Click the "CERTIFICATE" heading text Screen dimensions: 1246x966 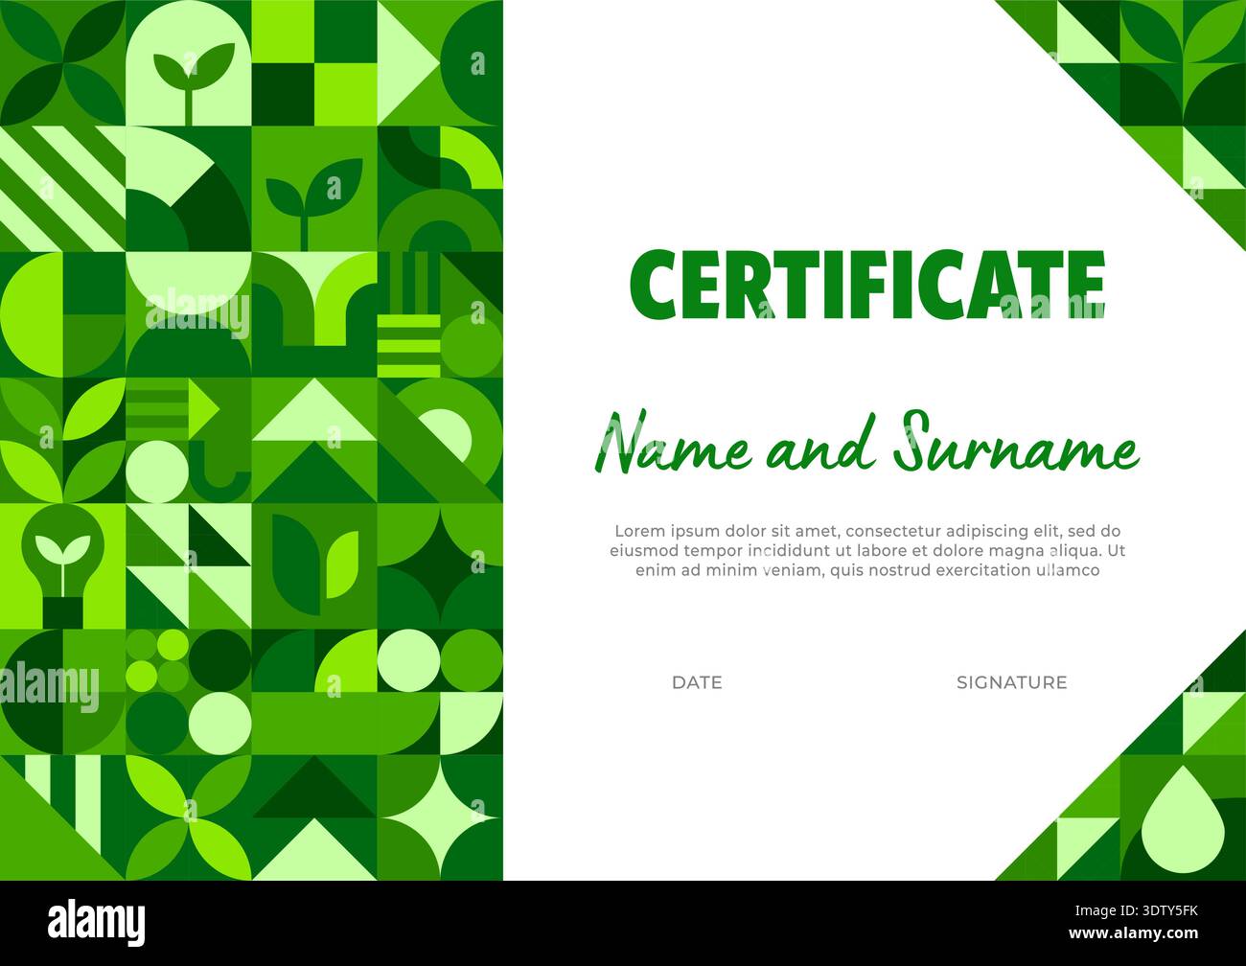[x=867, y=286]
